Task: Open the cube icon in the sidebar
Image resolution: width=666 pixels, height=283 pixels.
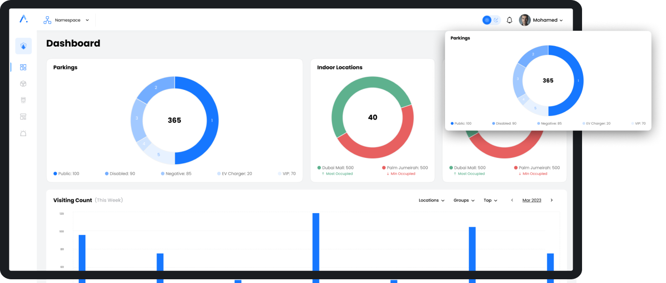Action: [x=23, y=84]
